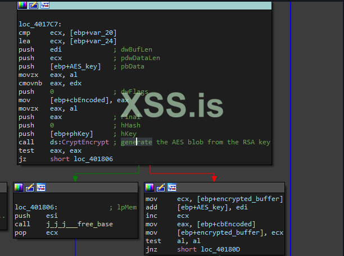Click 'short loc_401806' jump target

coord(82,159)
